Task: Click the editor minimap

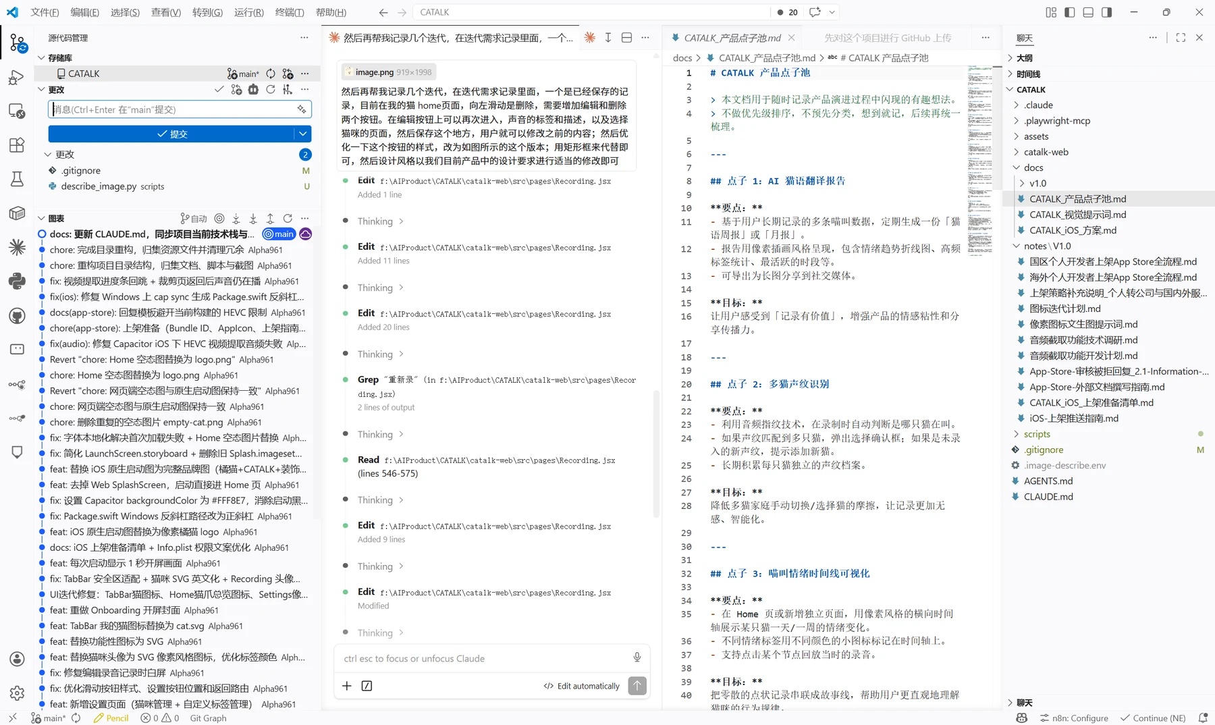Action: pos(980,161)
